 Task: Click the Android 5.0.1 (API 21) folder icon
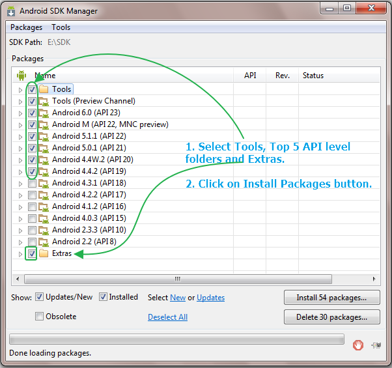[44, 148]
